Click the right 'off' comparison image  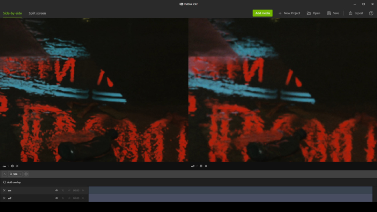(283, 90)
